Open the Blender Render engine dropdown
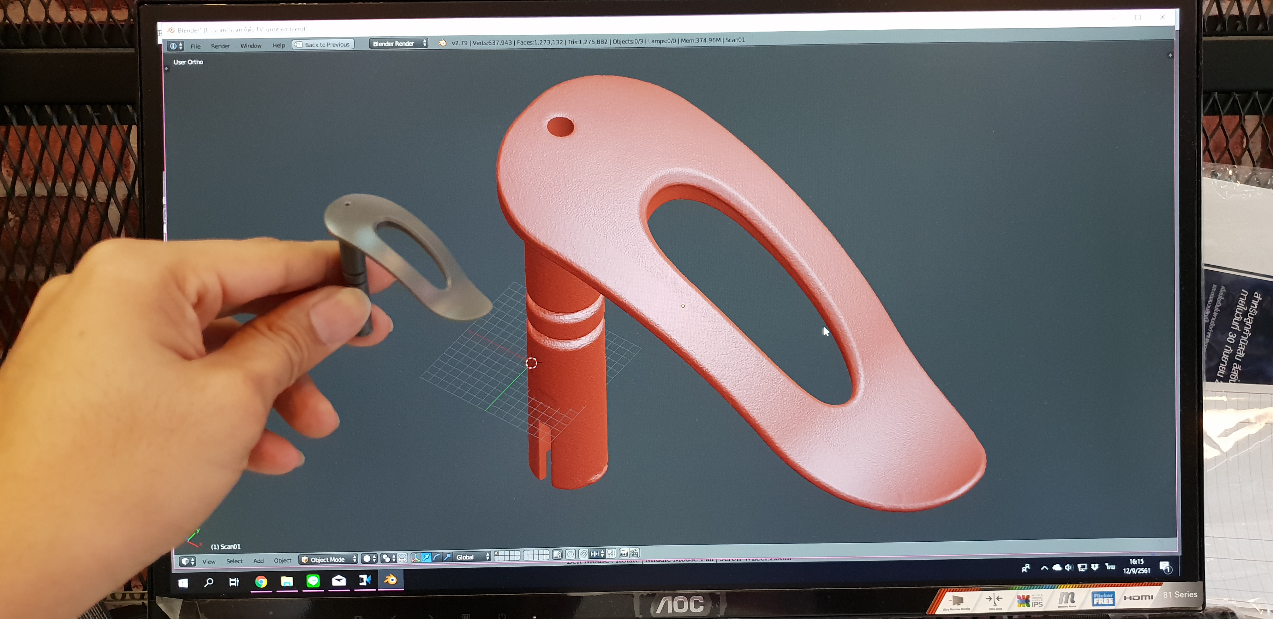Viewport: 1273px width, 619px height. pyautogui.click(x=398, y=44)
